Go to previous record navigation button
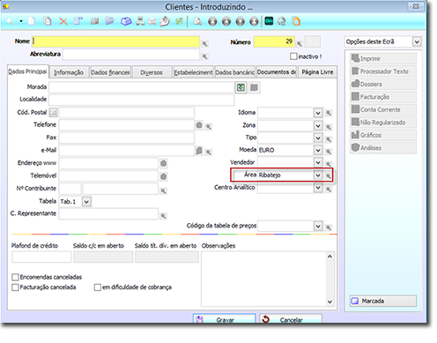This screenshot has width=437, height=343. [226, 21]
